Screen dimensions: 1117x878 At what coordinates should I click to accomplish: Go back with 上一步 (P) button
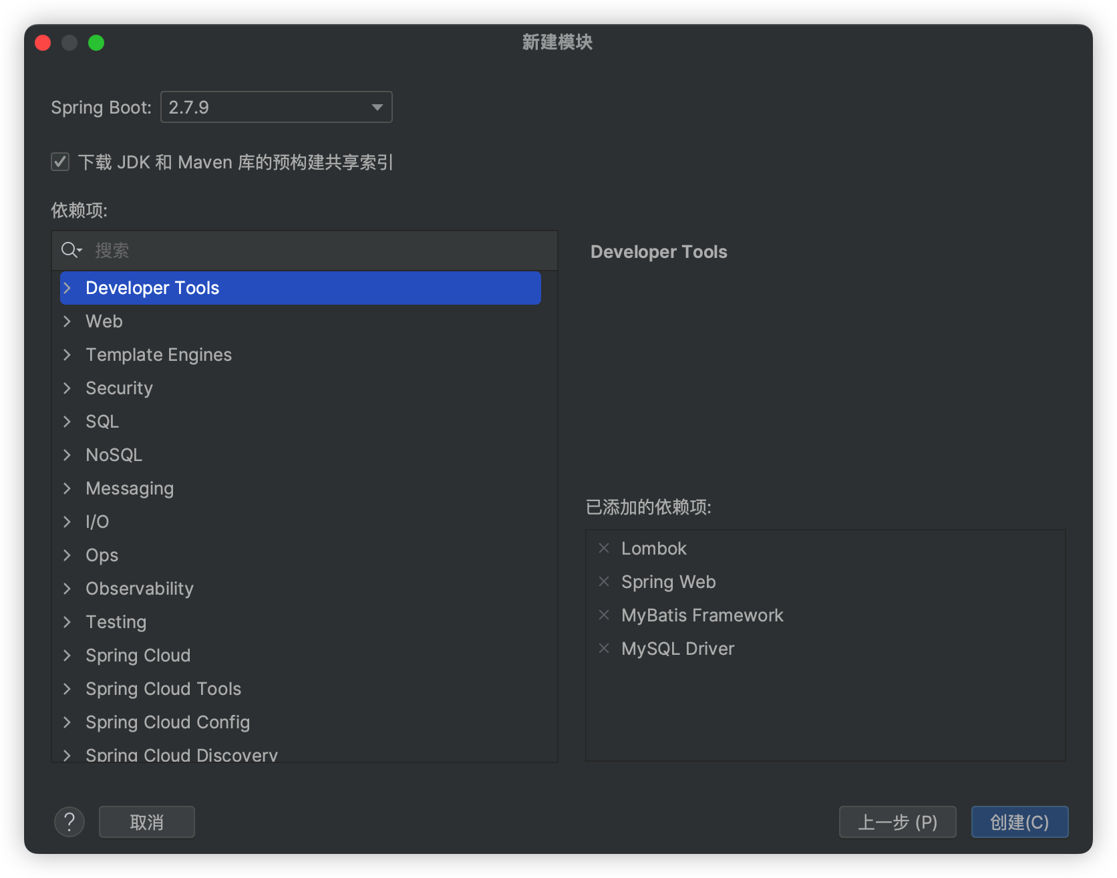pyautogui.click(x=897, y=822)
